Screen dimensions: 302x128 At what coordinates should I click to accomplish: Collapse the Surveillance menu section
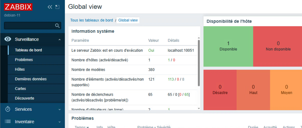pos(59,40)
